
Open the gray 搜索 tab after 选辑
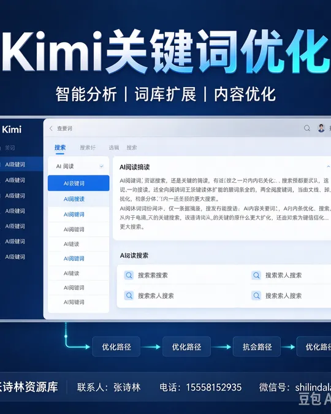coord(131,148)
